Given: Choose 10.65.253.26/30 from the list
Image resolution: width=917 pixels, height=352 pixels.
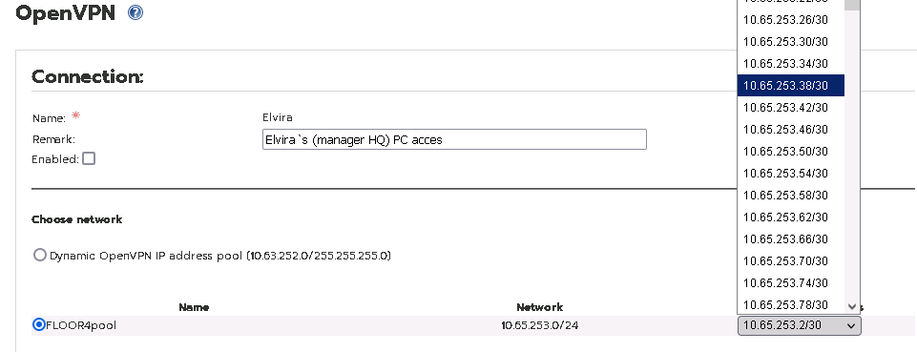Looking at the screenshot, I should (791, 20).
